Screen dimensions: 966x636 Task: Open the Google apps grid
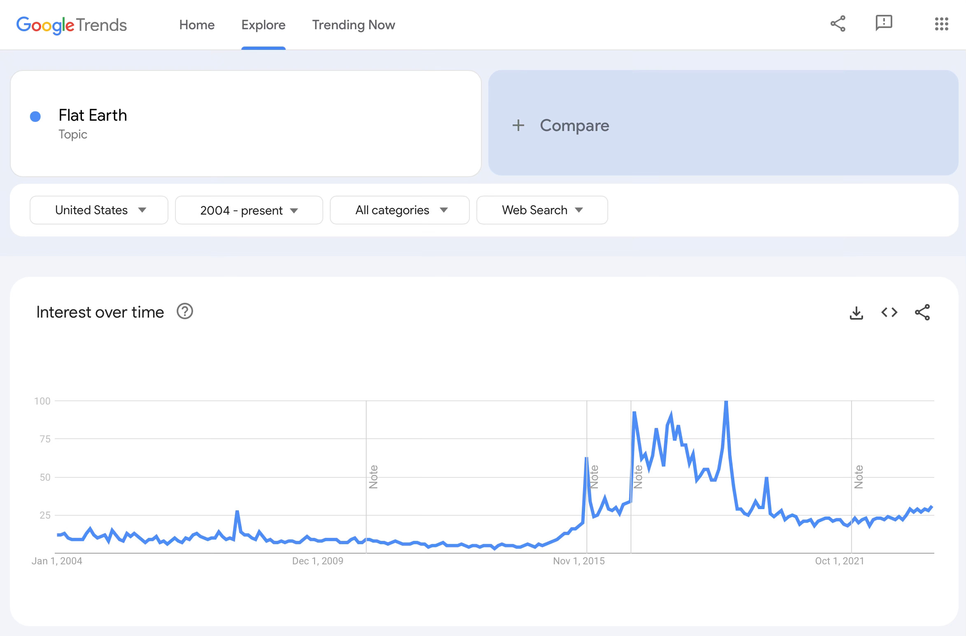pyautogui.click(x=941, y=24)
